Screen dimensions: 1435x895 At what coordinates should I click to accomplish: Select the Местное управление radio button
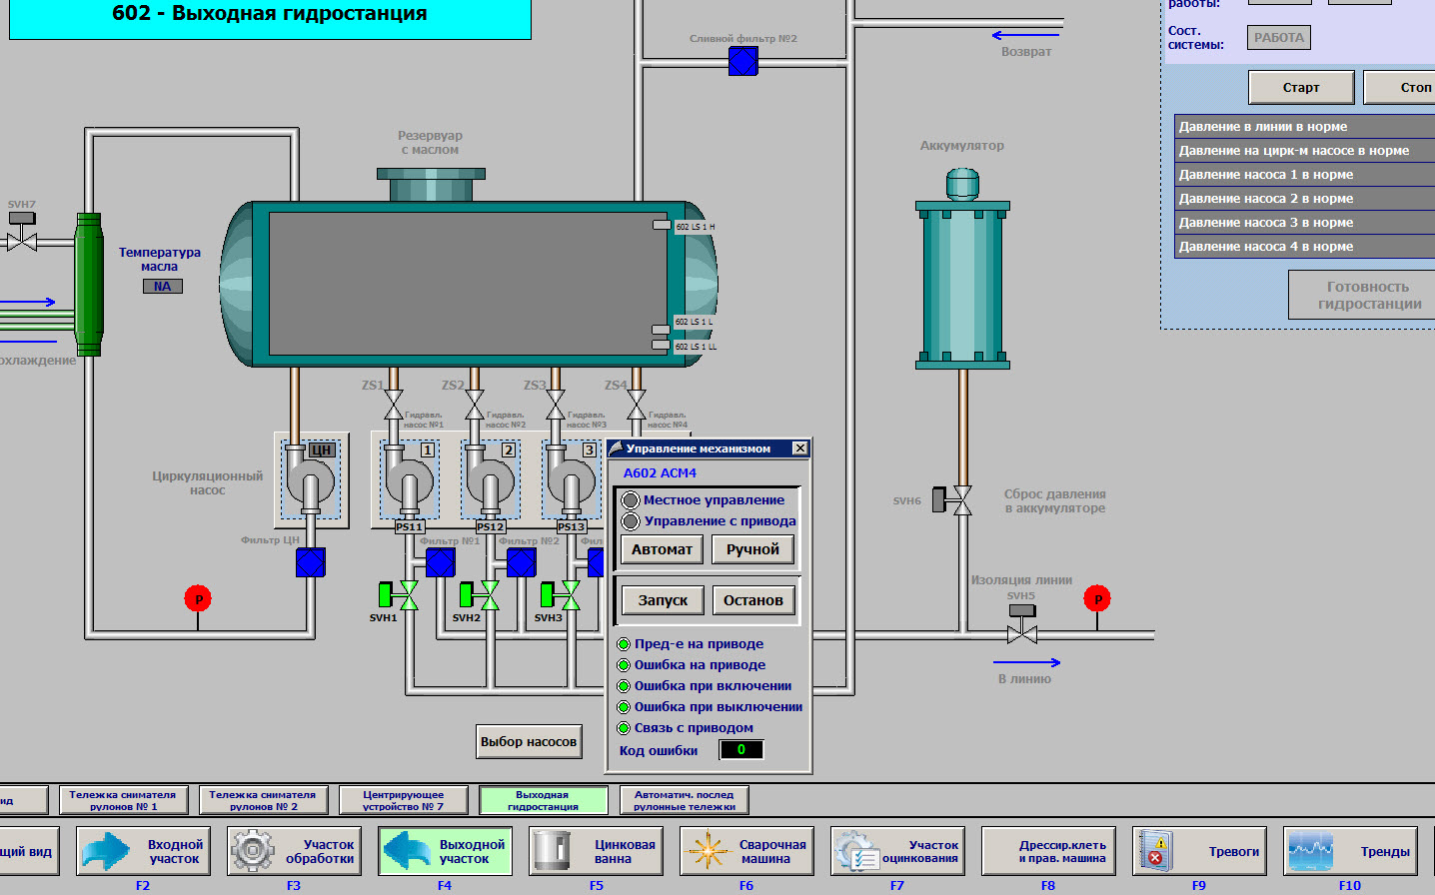click(631, 500)
